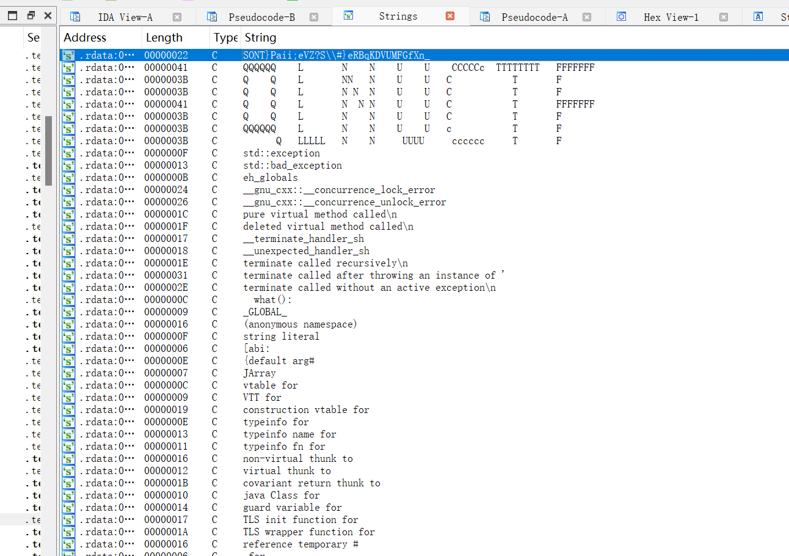Click length 0000000F of std::exception row
Image resolution: width=789 pixels, height=556 pixels.
pos(166,153)
